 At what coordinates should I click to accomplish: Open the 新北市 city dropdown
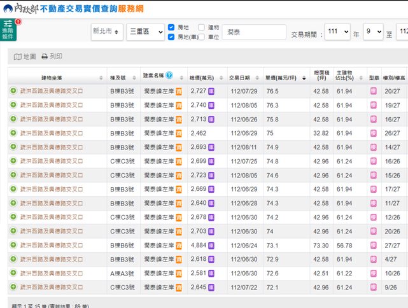[106, 32]
